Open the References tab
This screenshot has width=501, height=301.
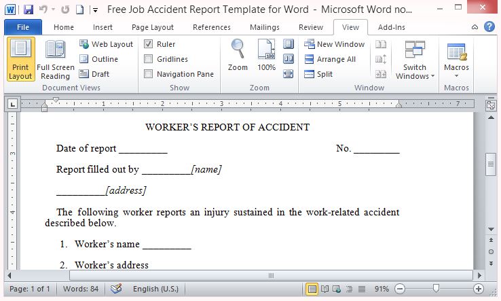tap(212, 27)
